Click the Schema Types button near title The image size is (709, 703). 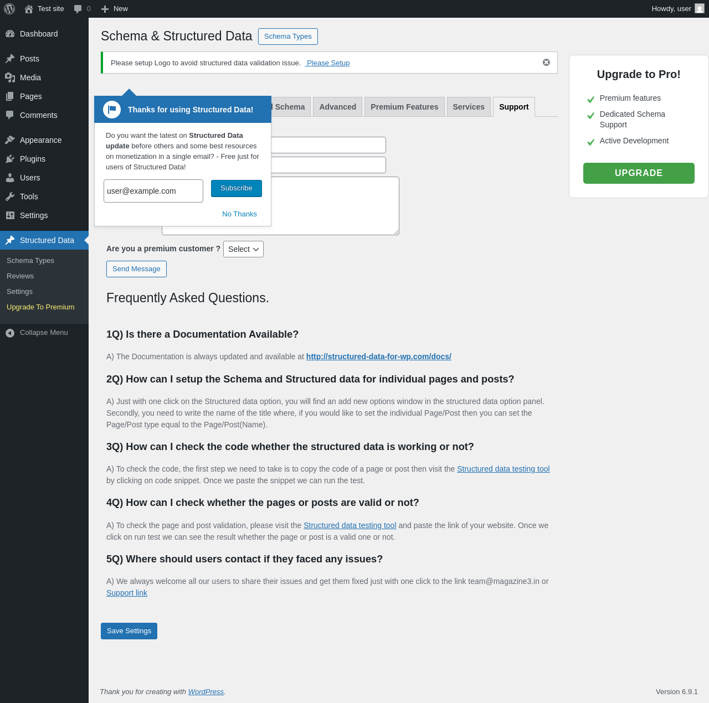point(288,37)
